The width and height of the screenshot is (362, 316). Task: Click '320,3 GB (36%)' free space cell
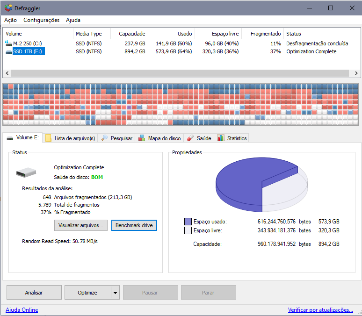[x=220, y=51]
